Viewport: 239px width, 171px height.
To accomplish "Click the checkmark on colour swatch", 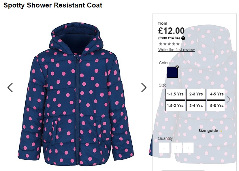I will [177, 67].
